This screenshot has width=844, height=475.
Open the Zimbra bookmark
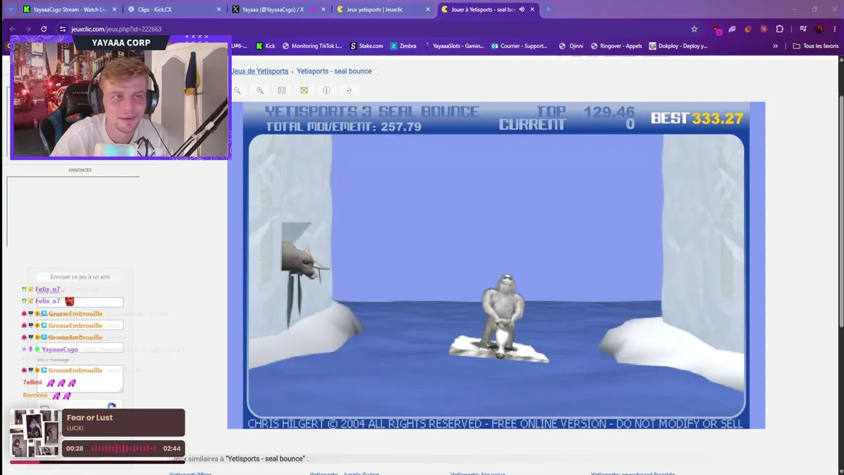[x=403, y=46]
